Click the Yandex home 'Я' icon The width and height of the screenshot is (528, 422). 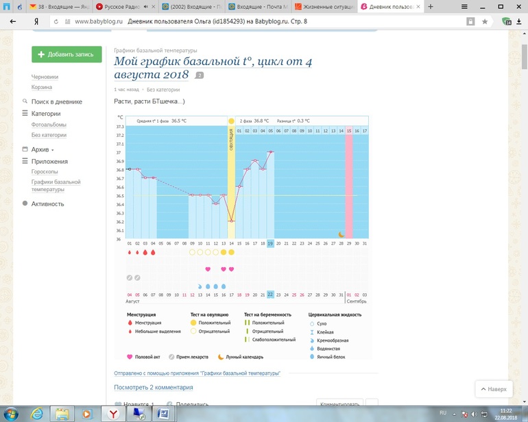point(35,21)
